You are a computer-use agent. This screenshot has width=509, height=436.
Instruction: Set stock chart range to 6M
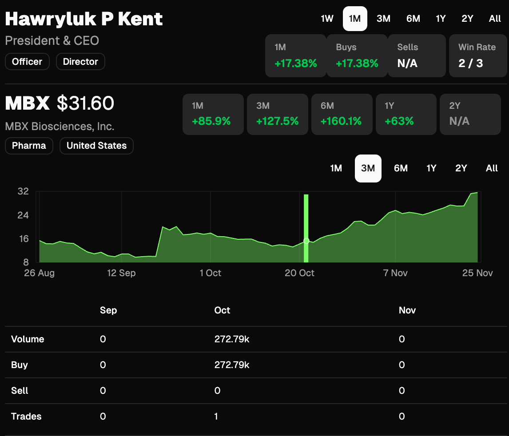[401, 168]
